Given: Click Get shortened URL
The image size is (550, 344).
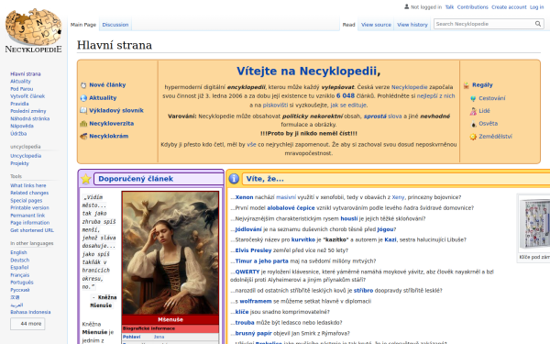Looking at the screenshot, I should (x=32, y=230).
